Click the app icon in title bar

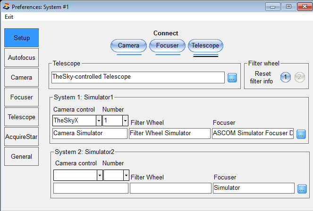point(6,7)
